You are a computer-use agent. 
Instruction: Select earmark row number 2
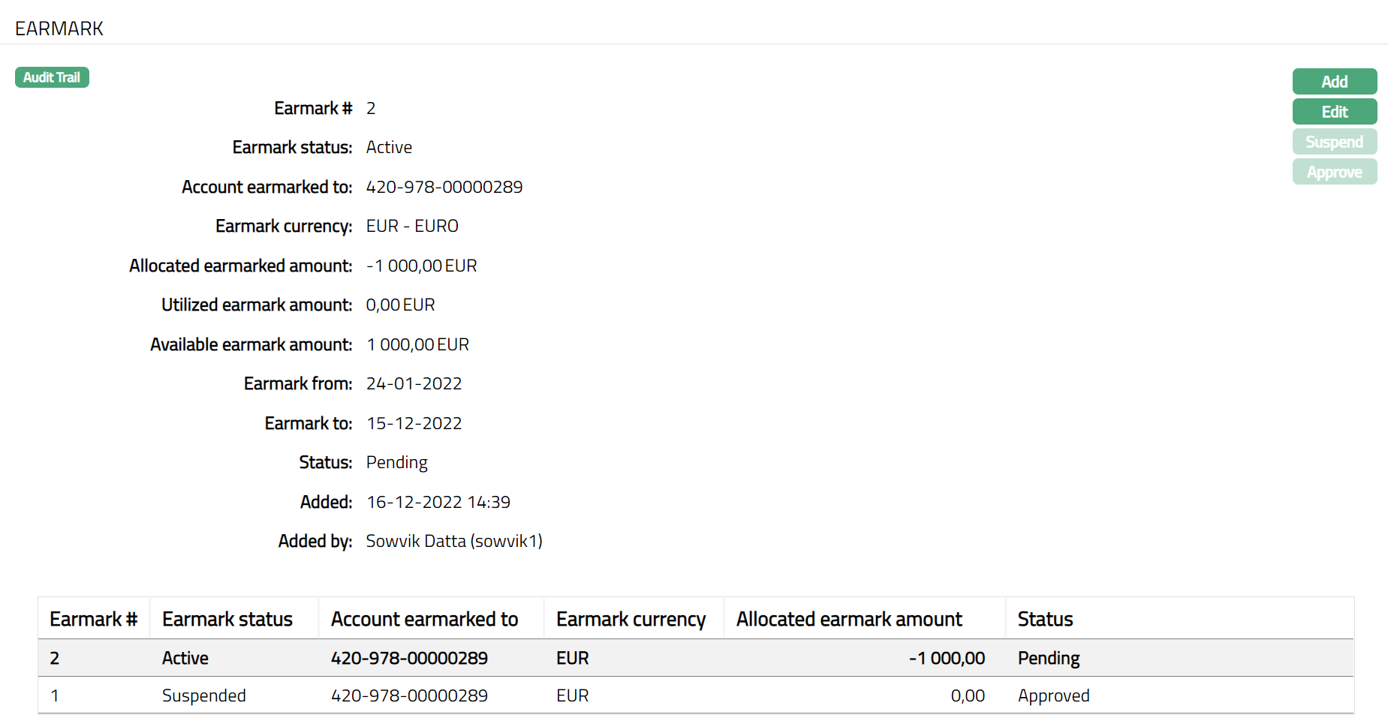coord(55,658)
